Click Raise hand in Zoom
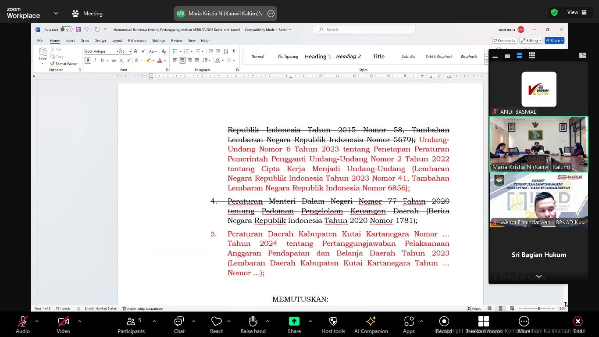Screen dimensions: 599x337 pyautogui.click(x=253, y=325)
